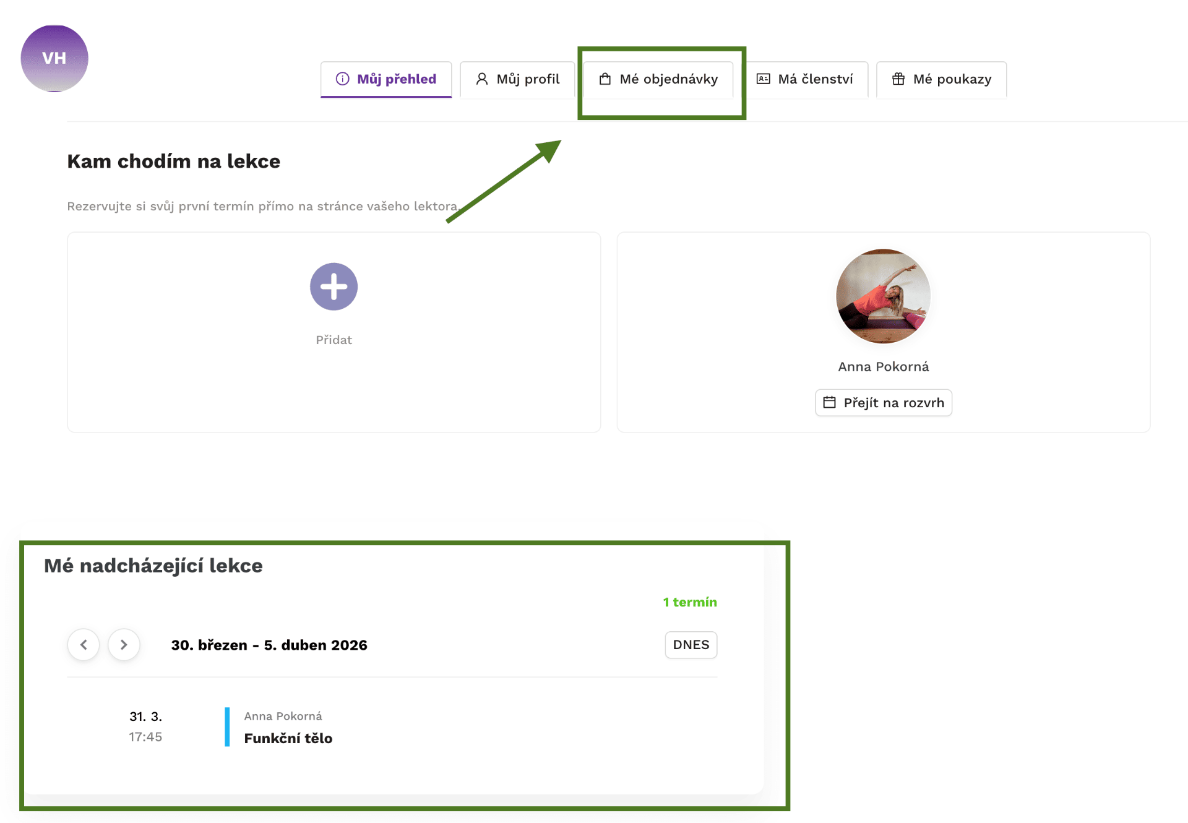The width and height of the screenshot is (1188, 823).
Task: Click the calendar icon in Přejít na rozvrh
Action: coord(829,403)
